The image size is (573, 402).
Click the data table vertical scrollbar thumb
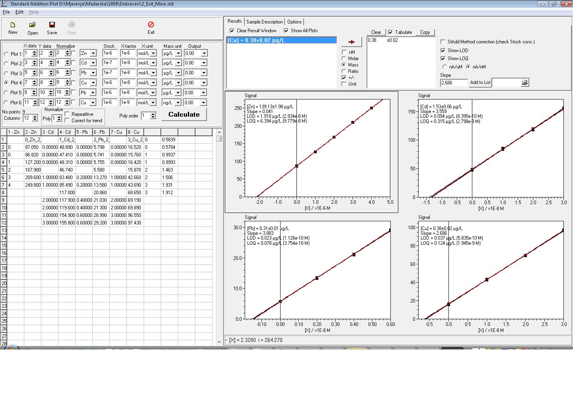[219, 139]
